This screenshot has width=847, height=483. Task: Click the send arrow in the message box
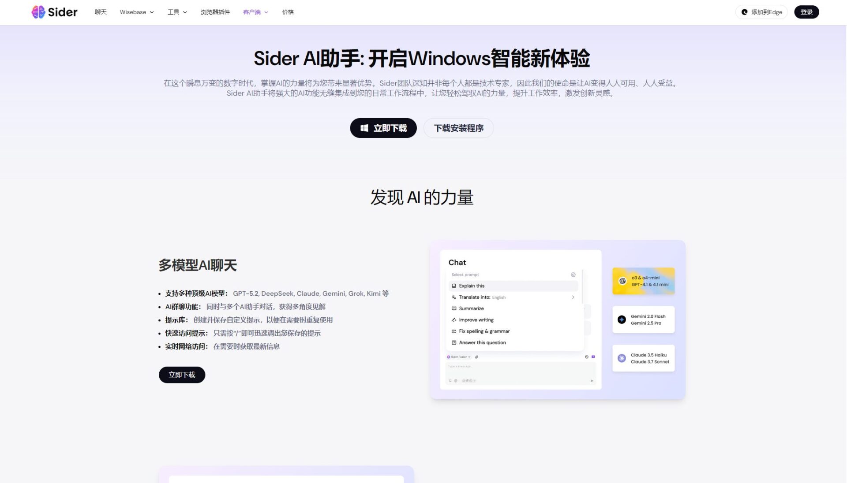(x=592, y=380)
